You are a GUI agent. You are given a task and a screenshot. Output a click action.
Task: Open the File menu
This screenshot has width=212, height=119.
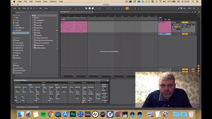tap(26, 1)
